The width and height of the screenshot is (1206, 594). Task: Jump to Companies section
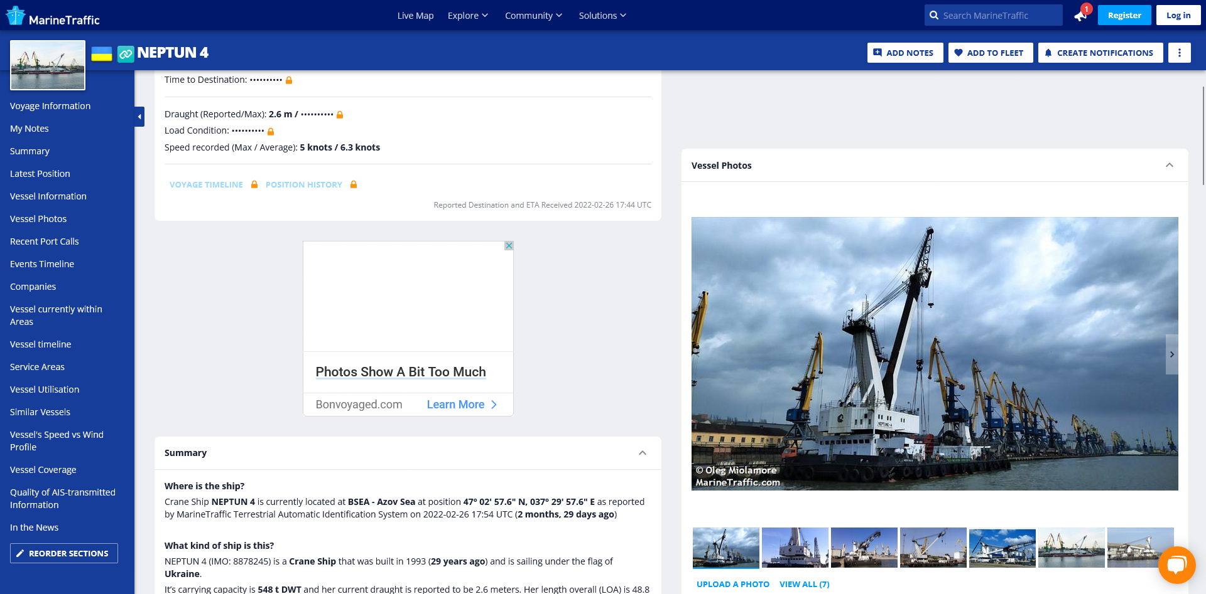point(33,287)
